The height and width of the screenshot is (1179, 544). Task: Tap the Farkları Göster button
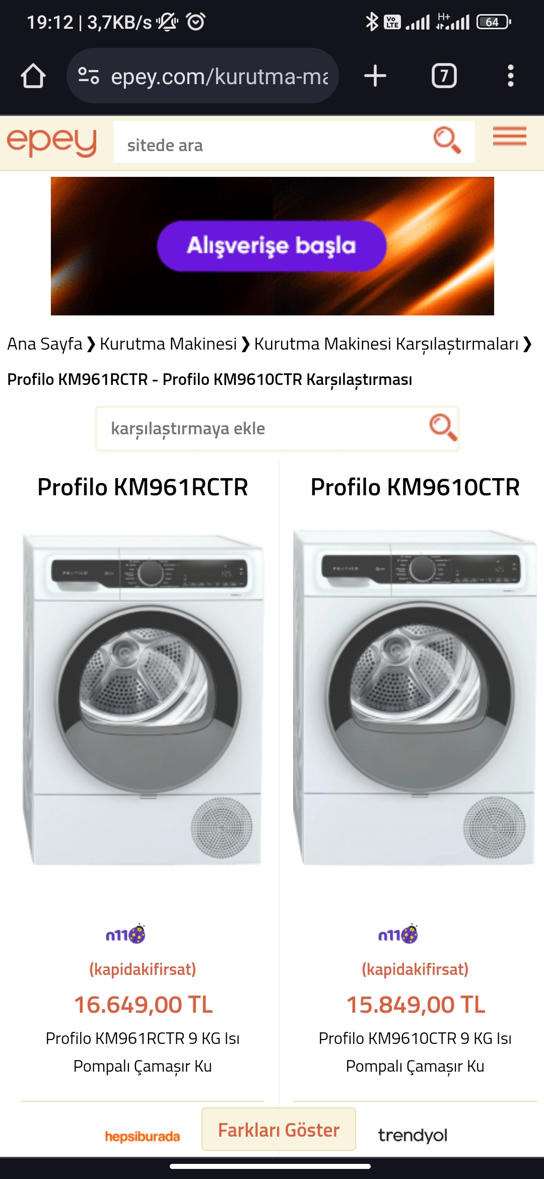click(x=279, y=1130)
